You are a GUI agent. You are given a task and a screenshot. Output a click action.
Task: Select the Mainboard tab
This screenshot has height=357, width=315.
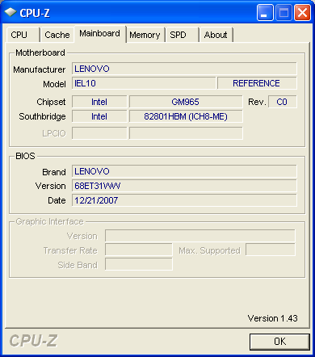(100, 34)
